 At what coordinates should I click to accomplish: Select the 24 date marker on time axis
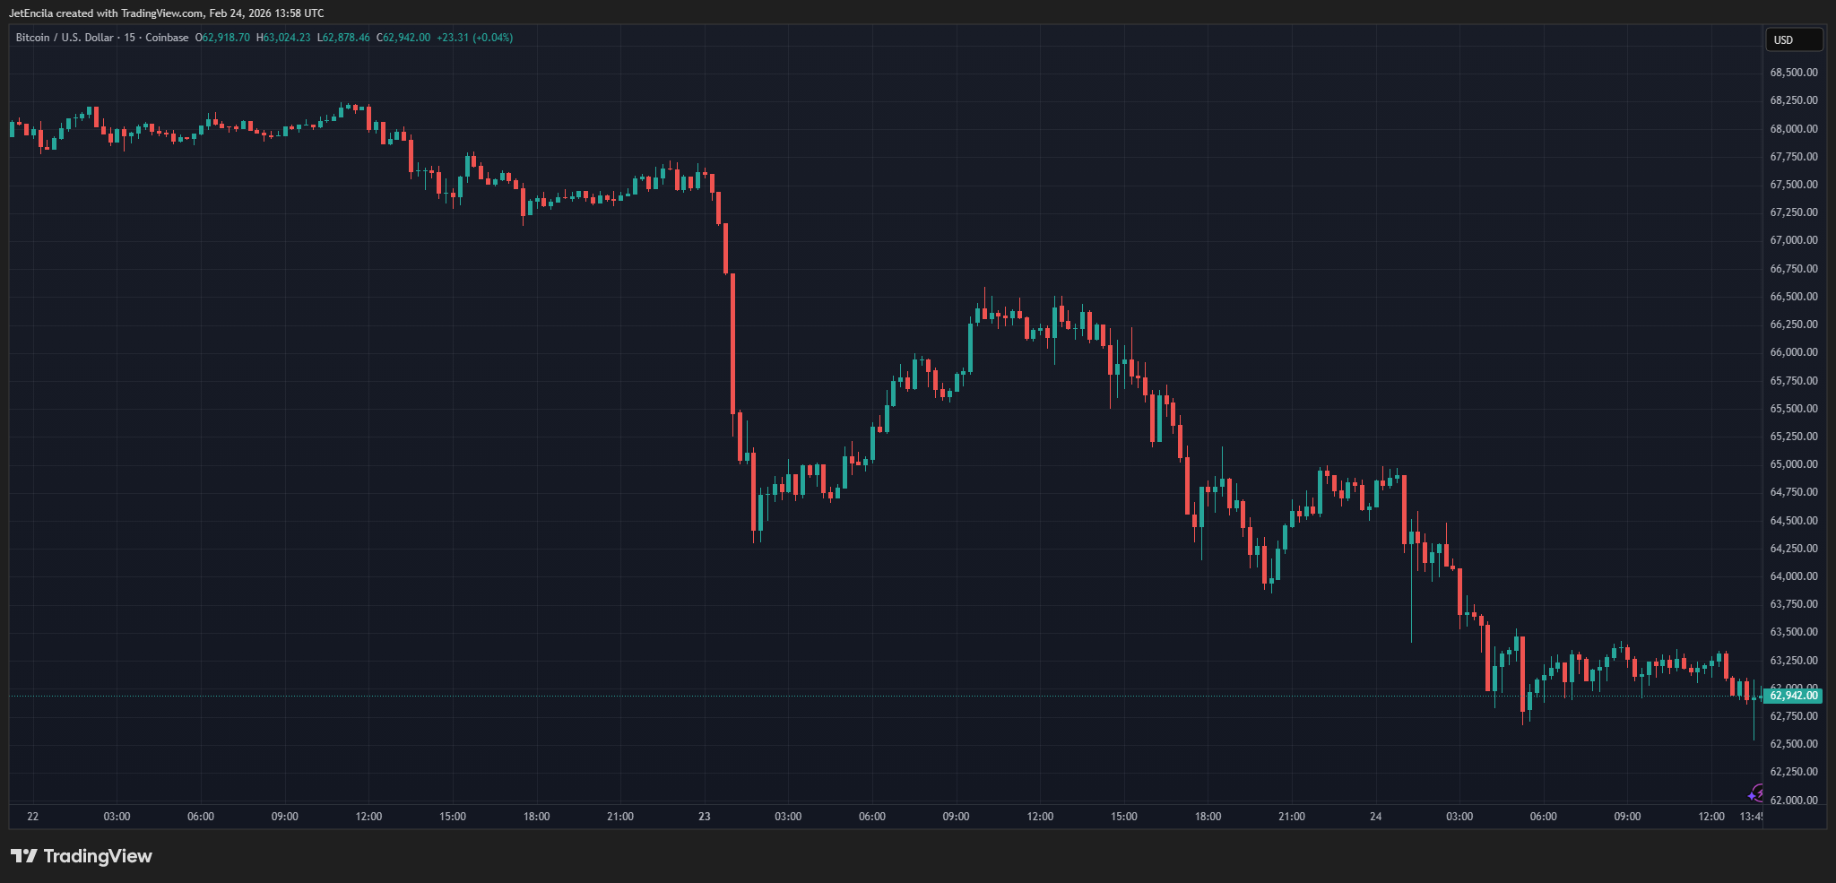[x=1375, y=817]
